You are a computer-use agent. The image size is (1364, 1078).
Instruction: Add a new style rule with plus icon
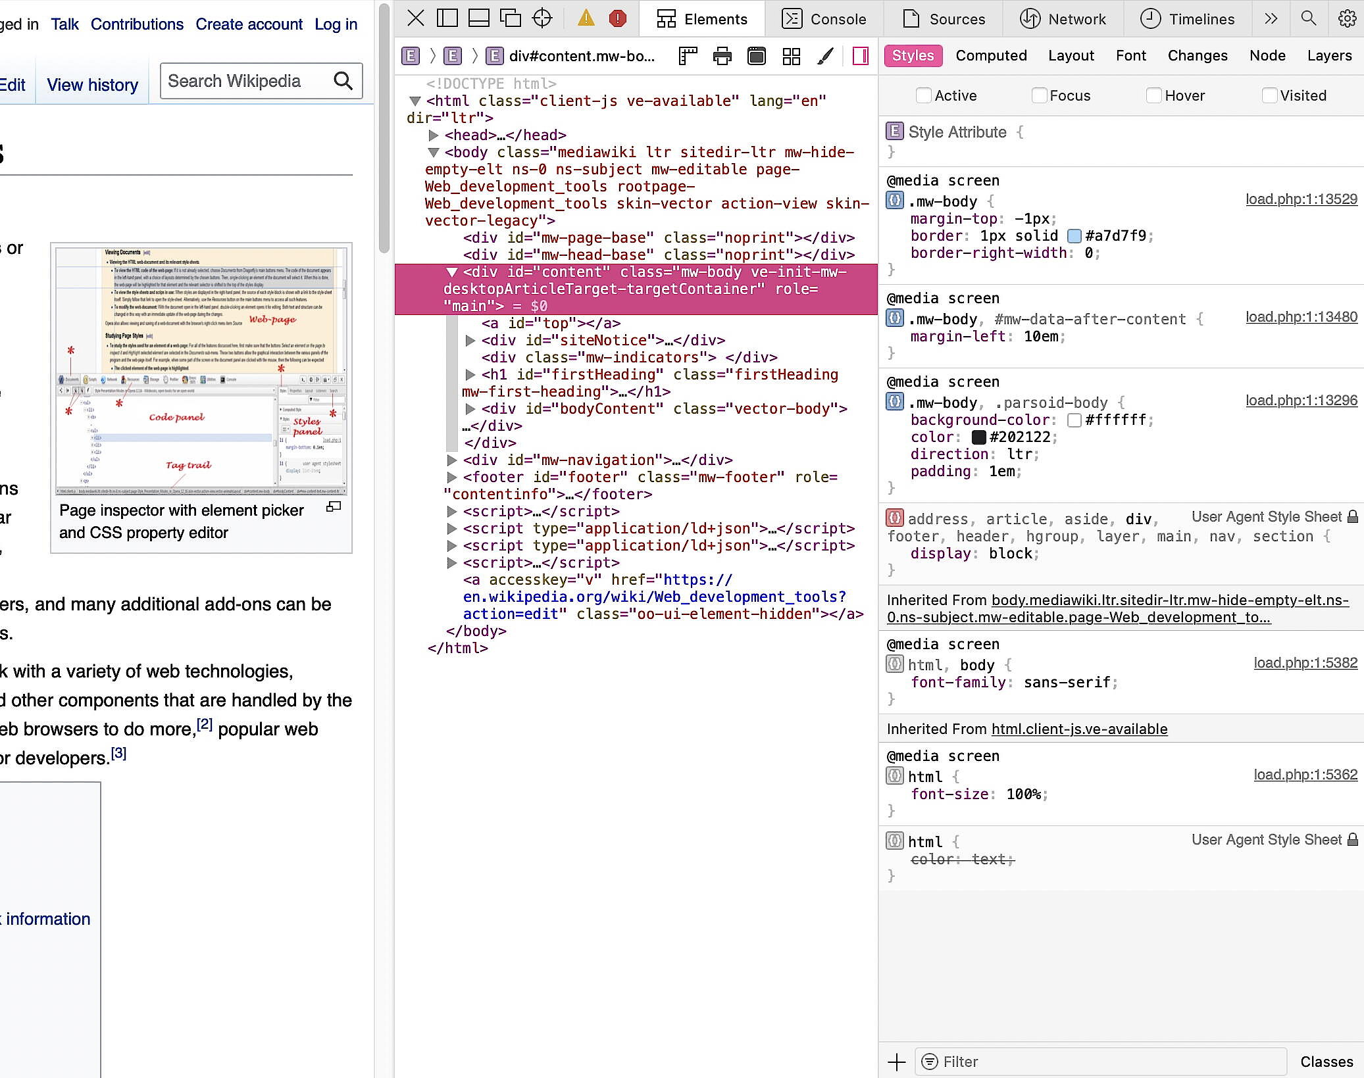[897, 1061]
